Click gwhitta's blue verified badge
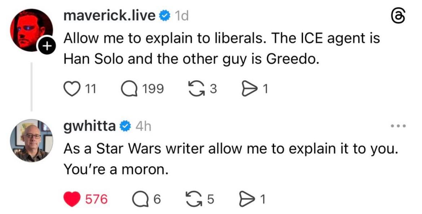The image size is (422, 214). click(125, 126)
